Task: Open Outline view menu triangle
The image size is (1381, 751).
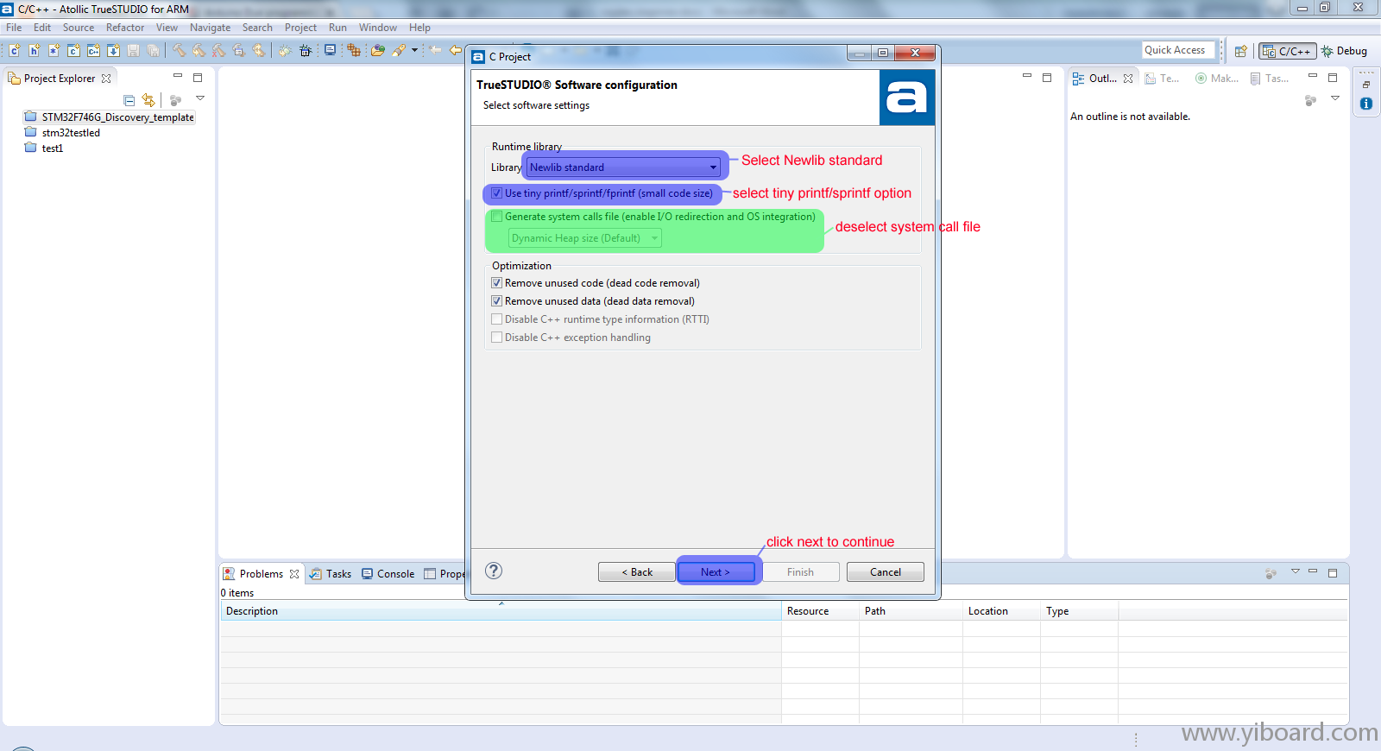Action: pyautogui.click(x=1334, y=98)
